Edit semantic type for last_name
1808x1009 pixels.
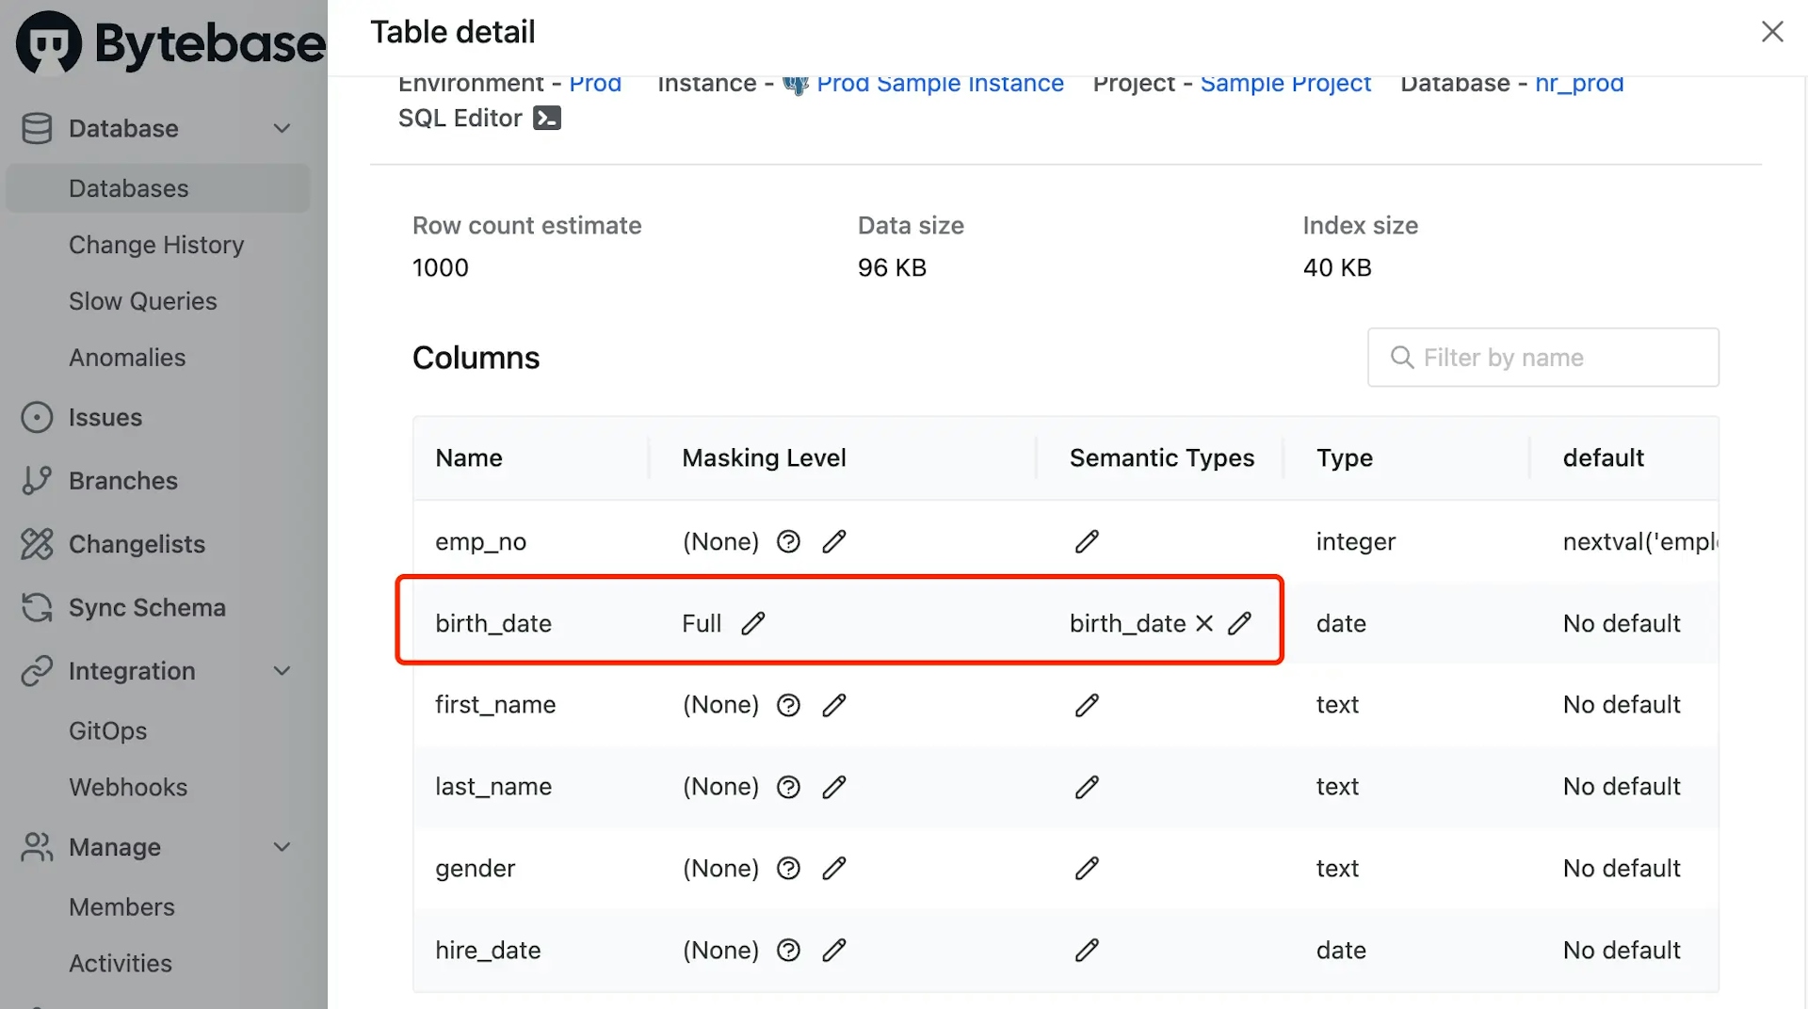(x=1087, y=787)
